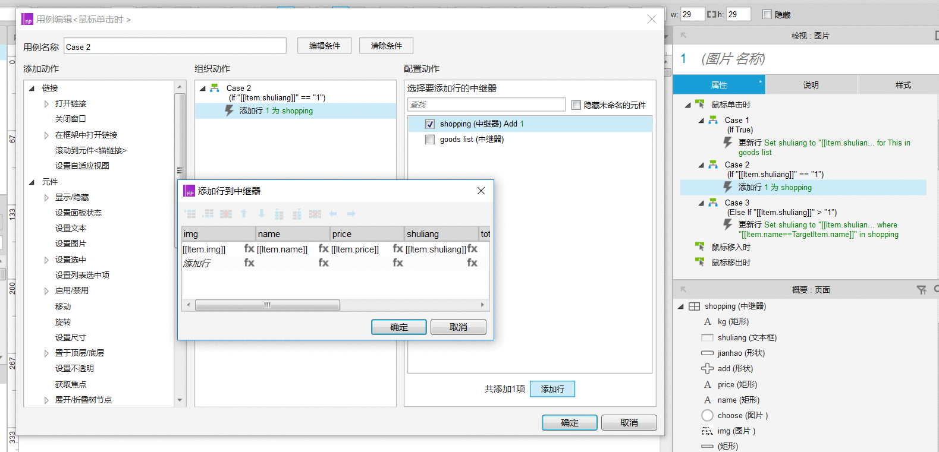Click the move column left arrow icon
Screen dimensions: 939x452
point(333,214)
